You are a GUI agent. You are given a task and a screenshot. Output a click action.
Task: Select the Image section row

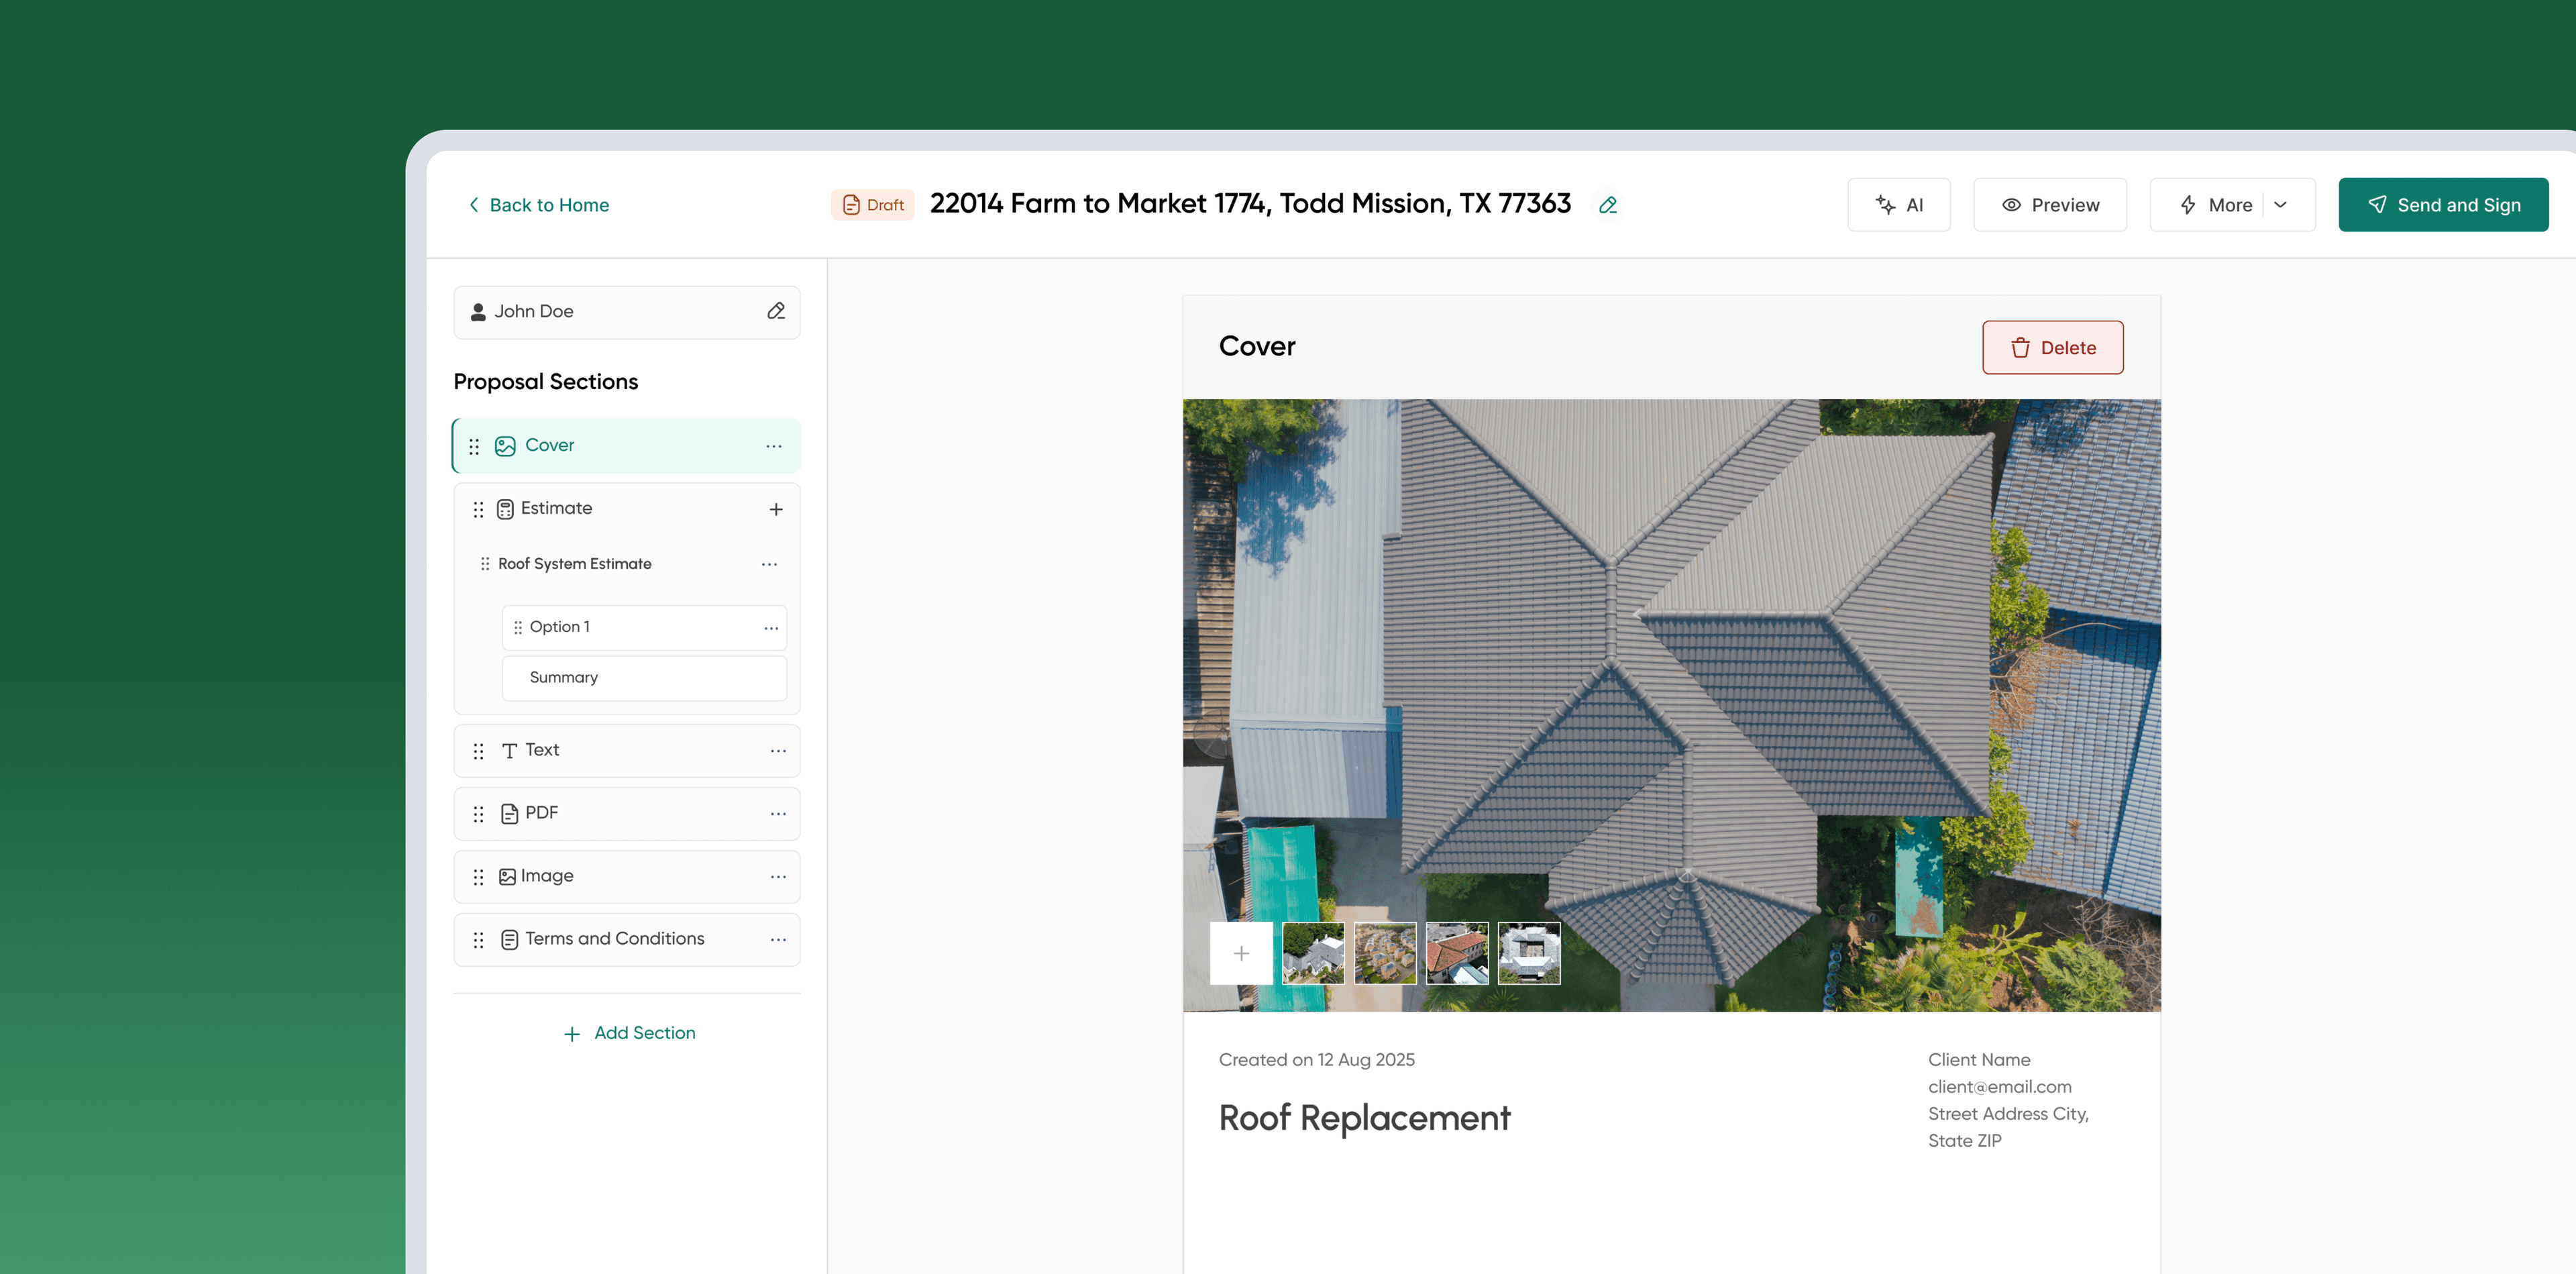tap(626, 877)
